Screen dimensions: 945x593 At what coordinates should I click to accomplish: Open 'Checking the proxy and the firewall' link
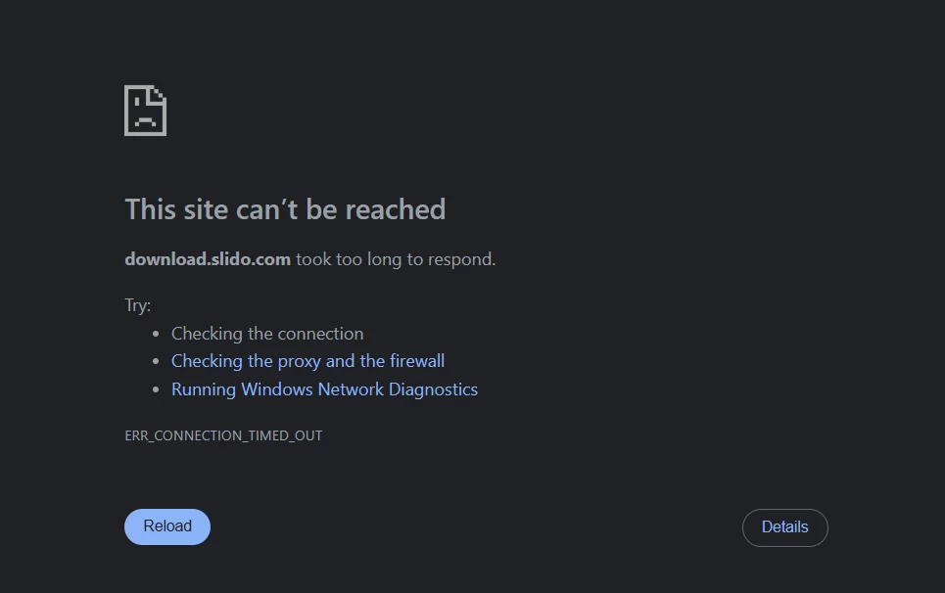307,361
